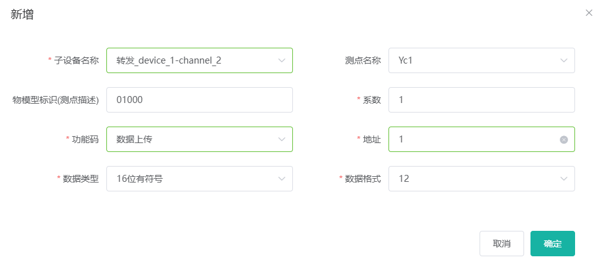Clear the 地址 field using its clear icon
The image size is (605, 262).
click(564, 139)
